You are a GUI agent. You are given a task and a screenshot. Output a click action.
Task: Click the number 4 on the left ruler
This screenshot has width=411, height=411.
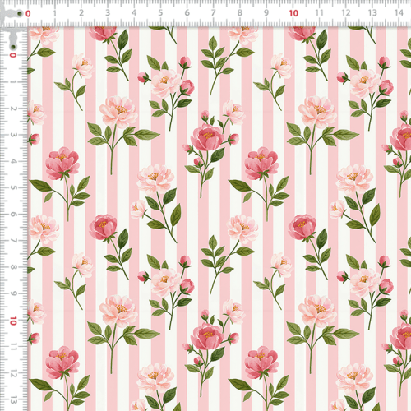point(13,161)
